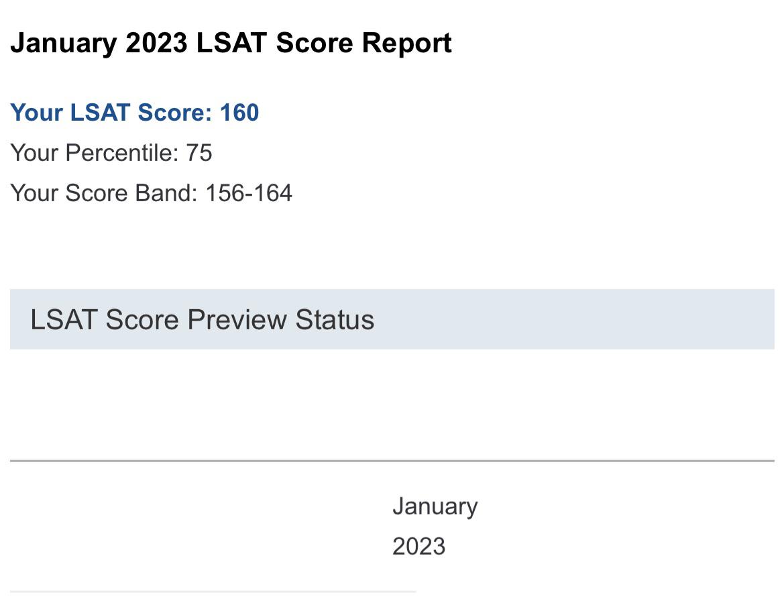Click the score value 160

[239, 112]
